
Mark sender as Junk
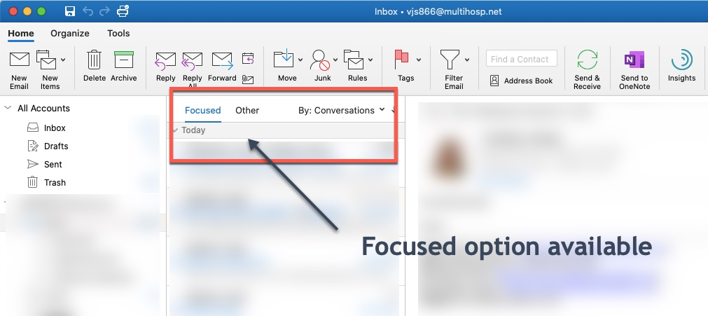click(x=320, y=67)
